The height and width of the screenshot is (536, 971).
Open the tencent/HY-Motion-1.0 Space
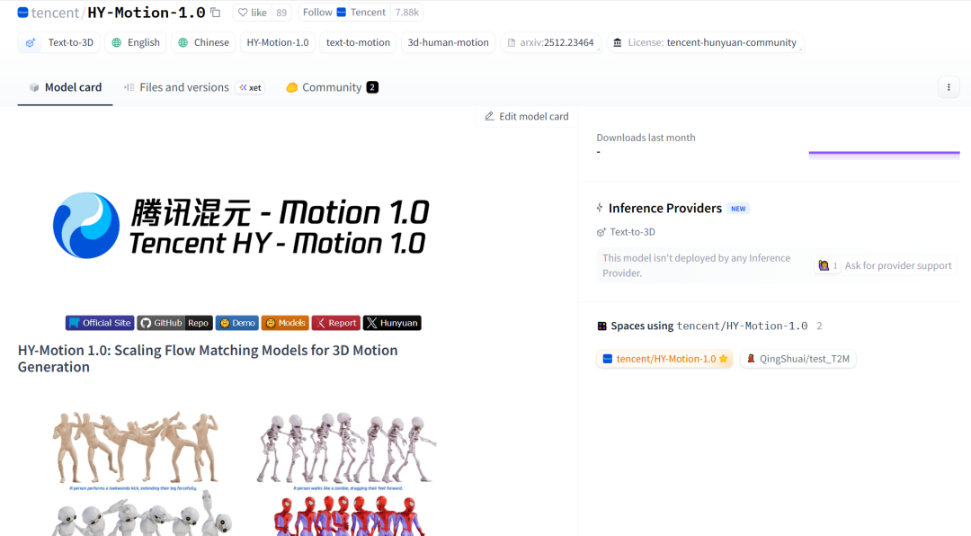664,359
